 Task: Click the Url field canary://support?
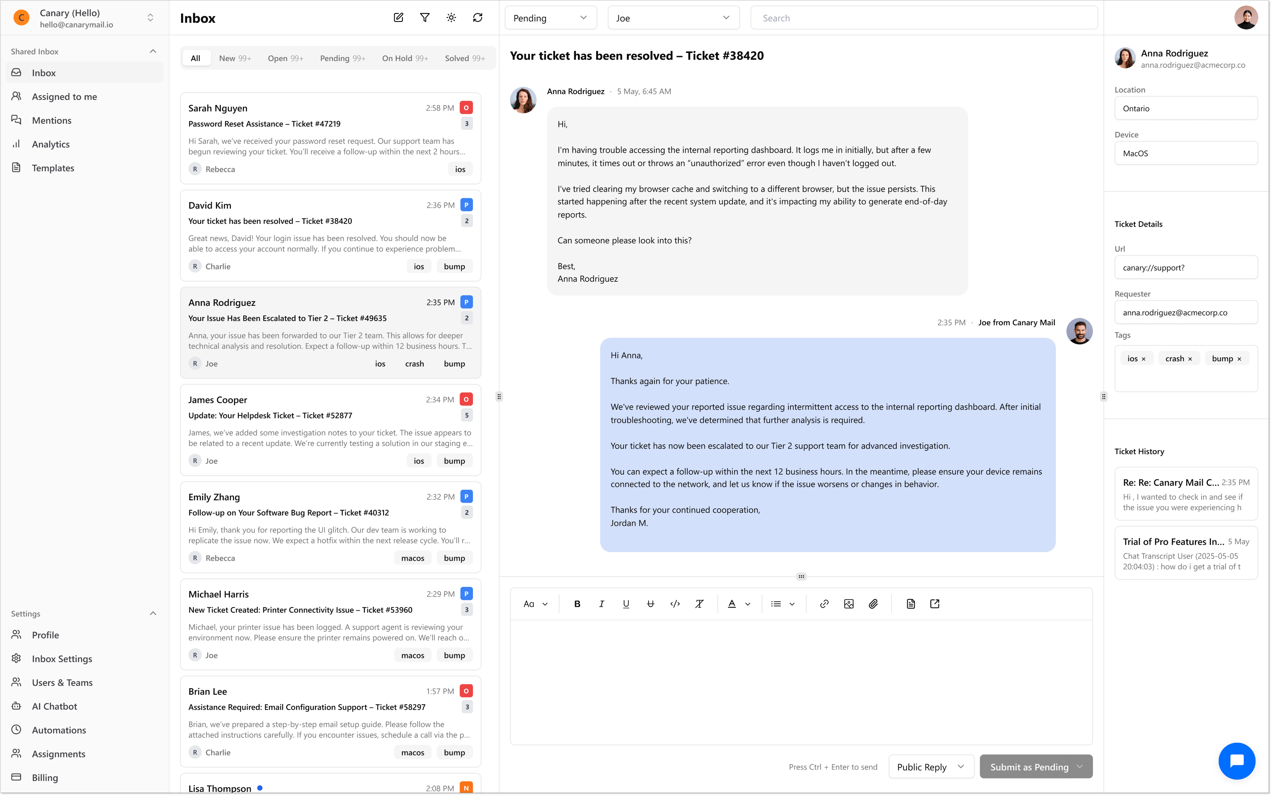[1186, 267]
